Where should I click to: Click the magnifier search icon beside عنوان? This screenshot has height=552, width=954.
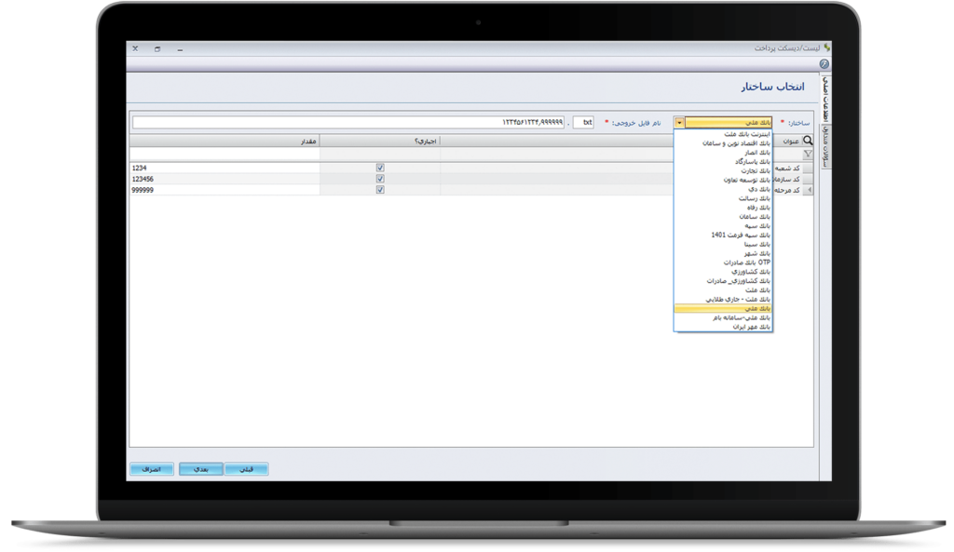click(x=808, y=141)
